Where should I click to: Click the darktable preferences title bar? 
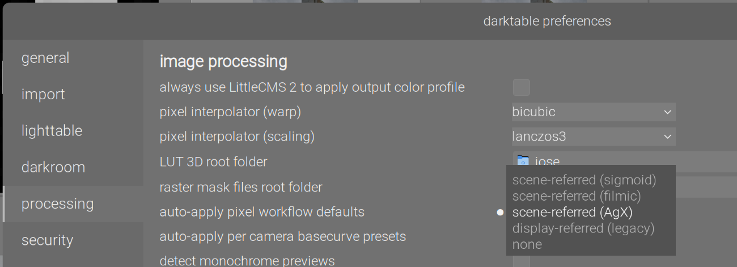tap(547, 22)
